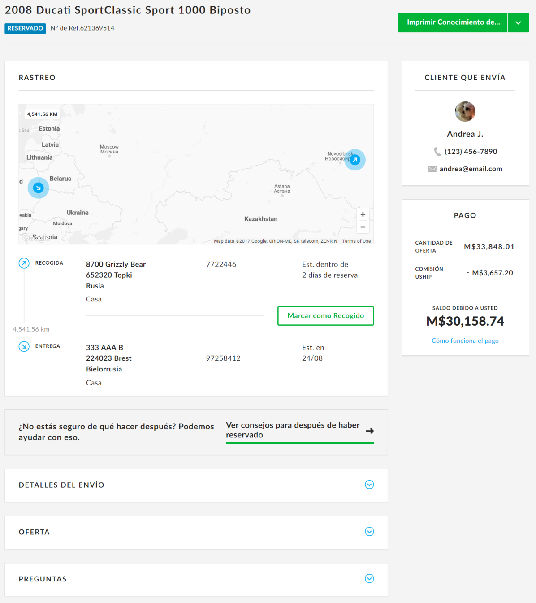
Task: Zoom in on the tracking map
Action: click(363, 214)
